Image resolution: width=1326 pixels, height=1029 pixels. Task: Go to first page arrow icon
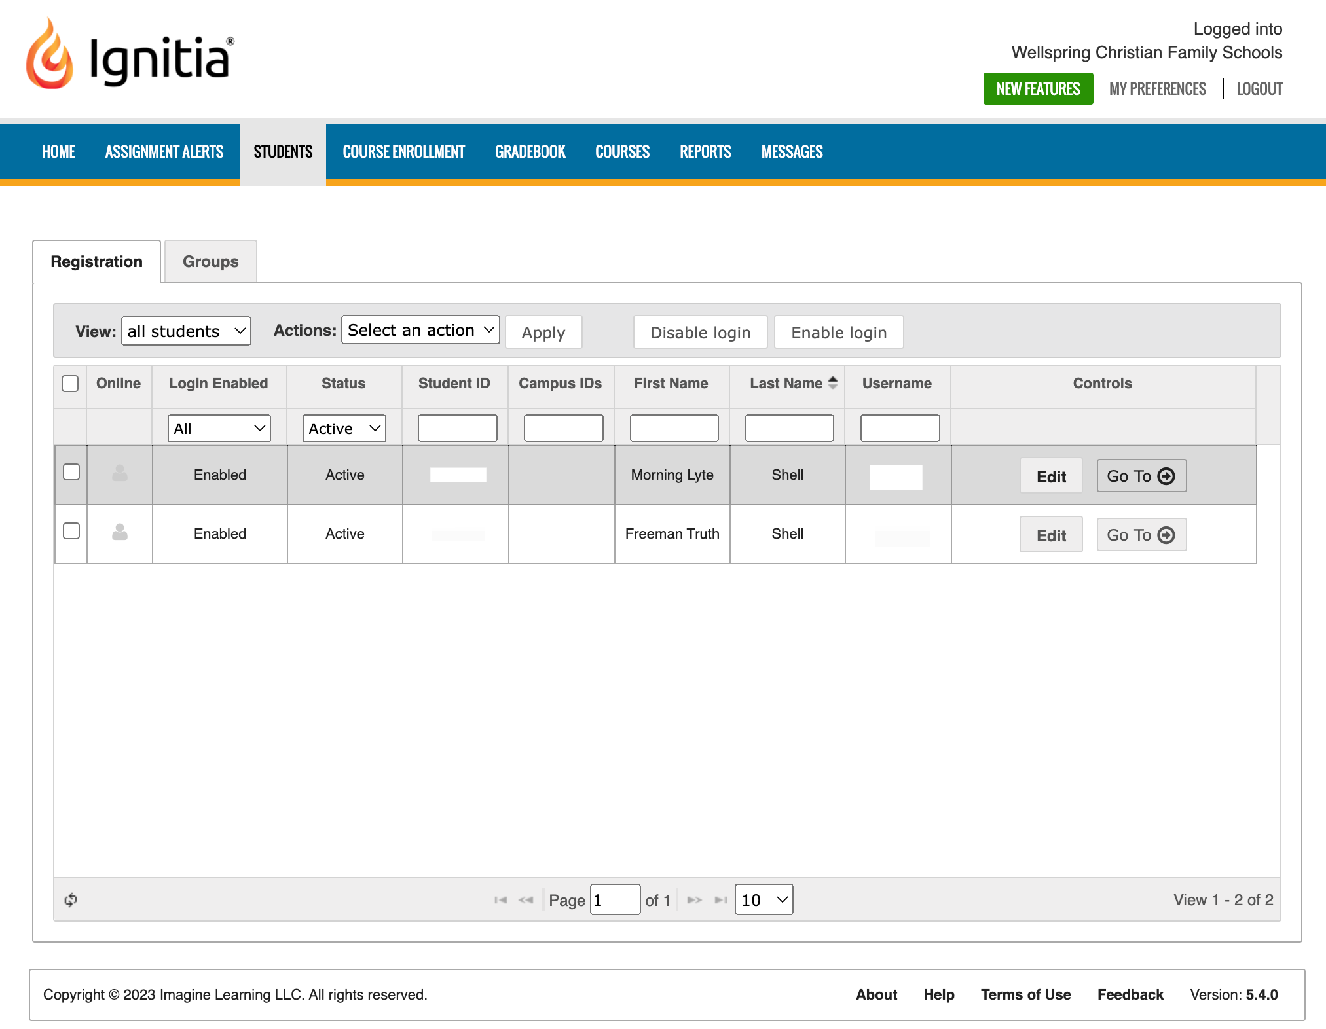[x=501, y=900]
